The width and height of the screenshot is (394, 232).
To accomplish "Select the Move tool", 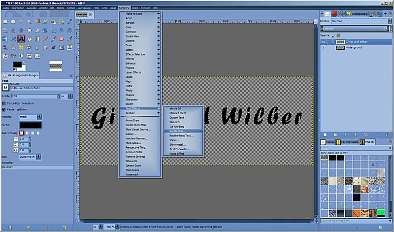I will (x=21, y=31).
